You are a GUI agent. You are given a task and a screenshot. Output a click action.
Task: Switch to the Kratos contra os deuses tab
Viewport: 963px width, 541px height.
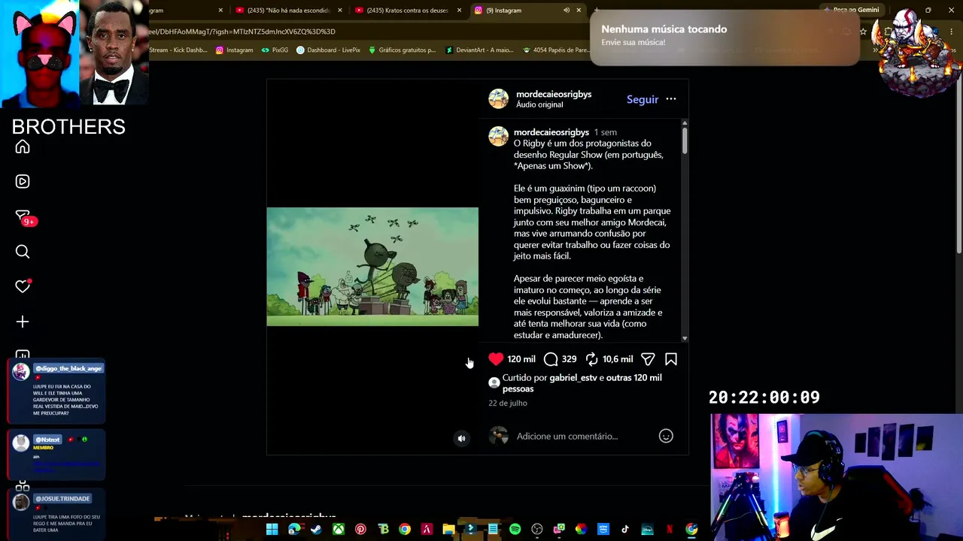(x=407, y=11)
